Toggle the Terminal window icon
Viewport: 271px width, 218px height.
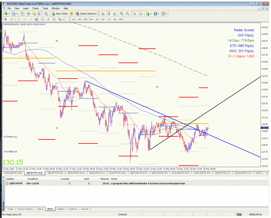coord(40,13)
